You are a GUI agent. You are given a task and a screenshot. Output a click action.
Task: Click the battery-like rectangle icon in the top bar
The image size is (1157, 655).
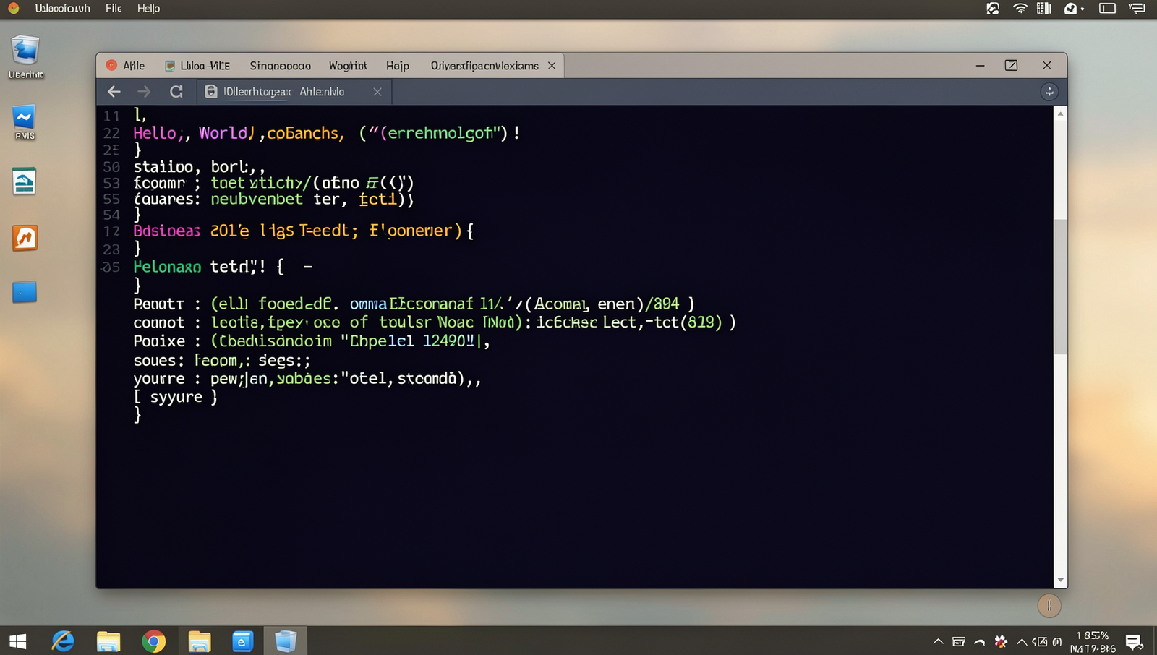[1107, 9]
